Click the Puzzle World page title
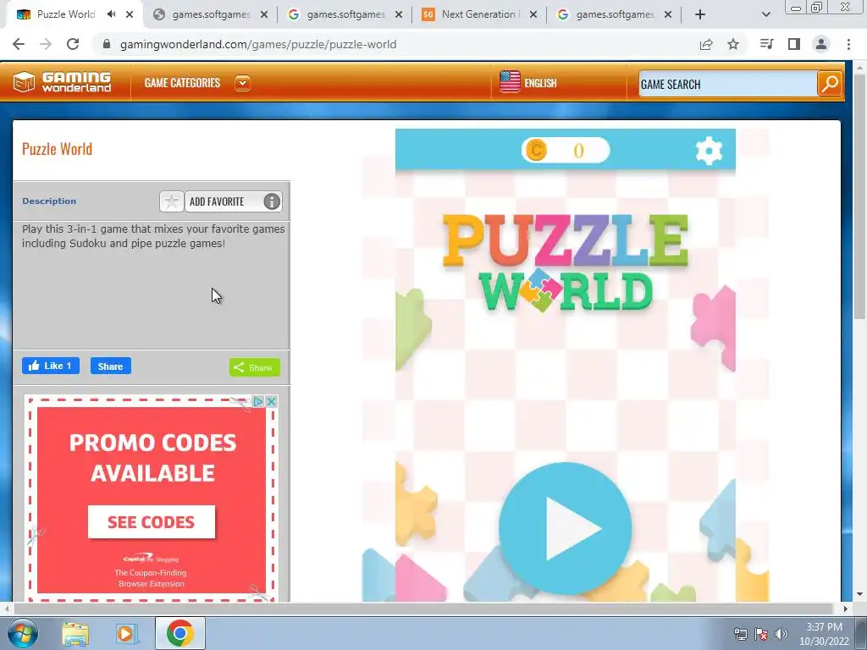 tap(57, 149)
